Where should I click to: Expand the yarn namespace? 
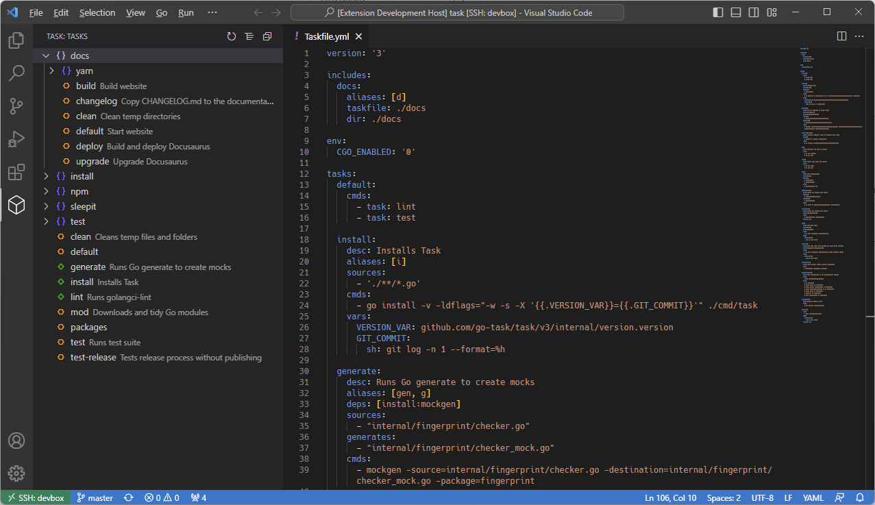(x=51, y=71)
